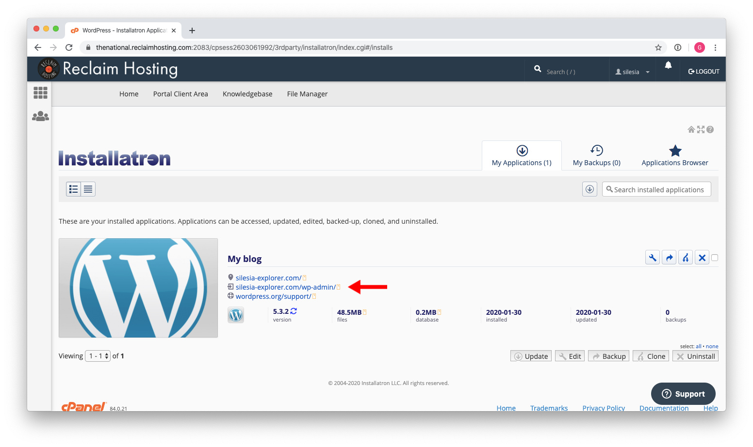Click the Chrome profile avatar G
Viewport: 753px width, 447px height.
(700, 47)
